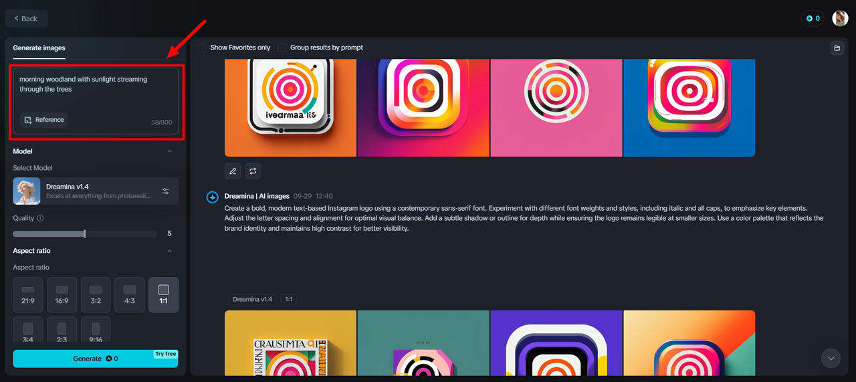Click the Dreamina | AI images title
The image size is (856, 382).
point(257,197)
